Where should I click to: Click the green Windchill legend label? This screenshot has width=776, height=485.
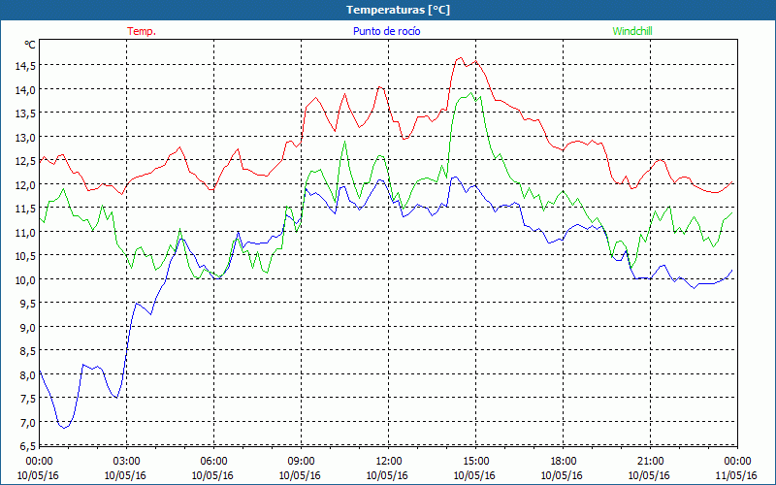[x=632, y=31]
